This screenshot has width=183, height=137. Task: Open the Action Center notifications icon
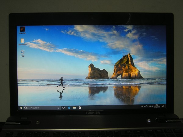tap(163, 106)
